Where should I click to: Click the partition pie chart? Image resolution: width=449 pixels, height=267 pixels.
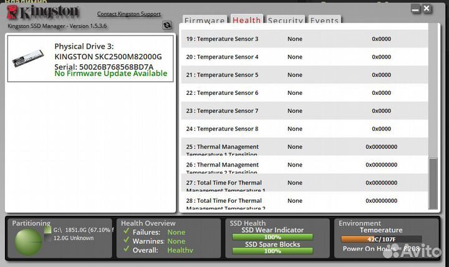[29, 243]
